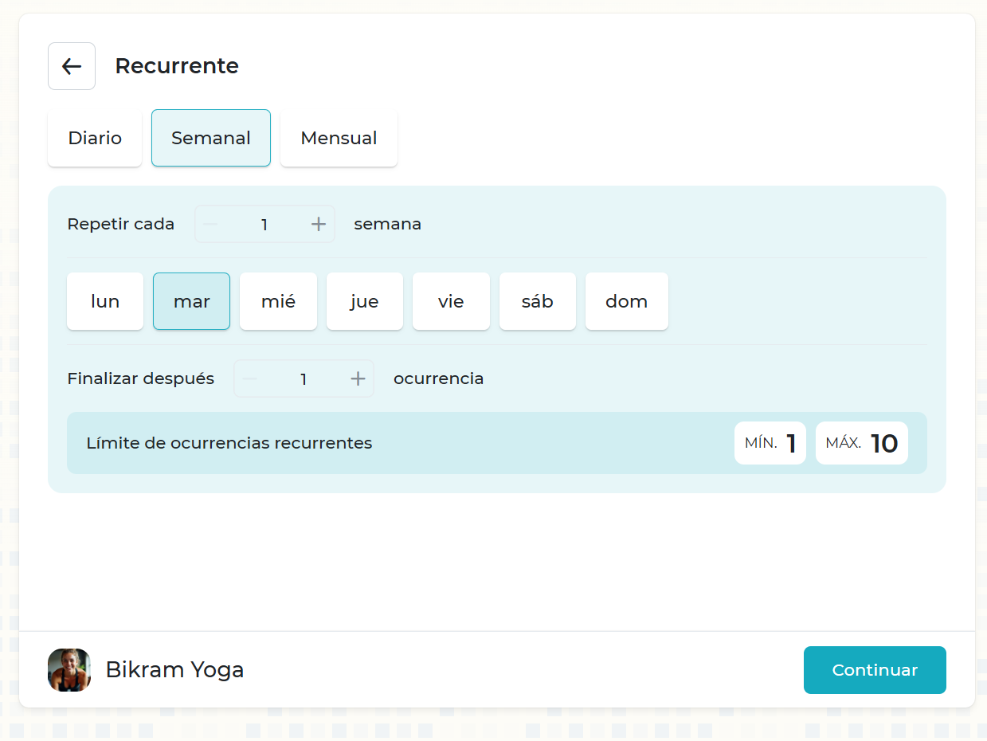Select the Semanal recurrence tab
987x741 pixels.
coord(211,138)
